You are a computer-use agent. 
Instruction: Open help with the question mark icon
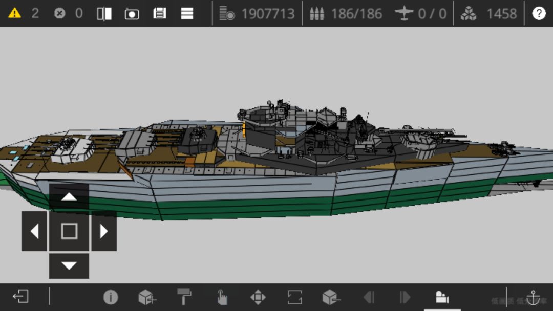[539, 13]
